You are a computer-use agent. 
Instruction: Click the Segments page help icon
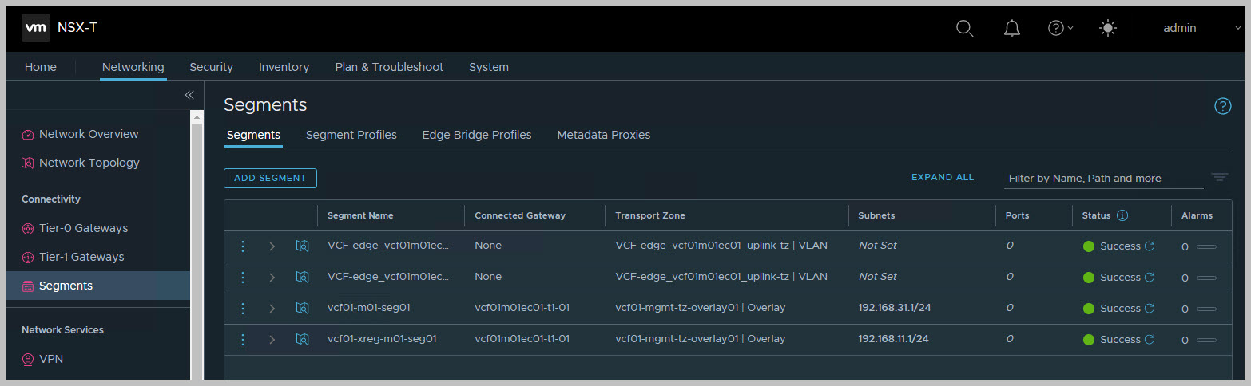pyautogui.click(x=1222, y=106)
